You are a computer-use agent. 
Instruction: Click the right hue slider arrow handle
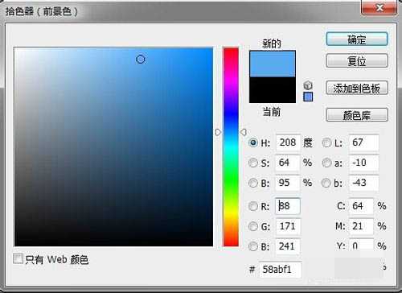(x=244, y=132)
